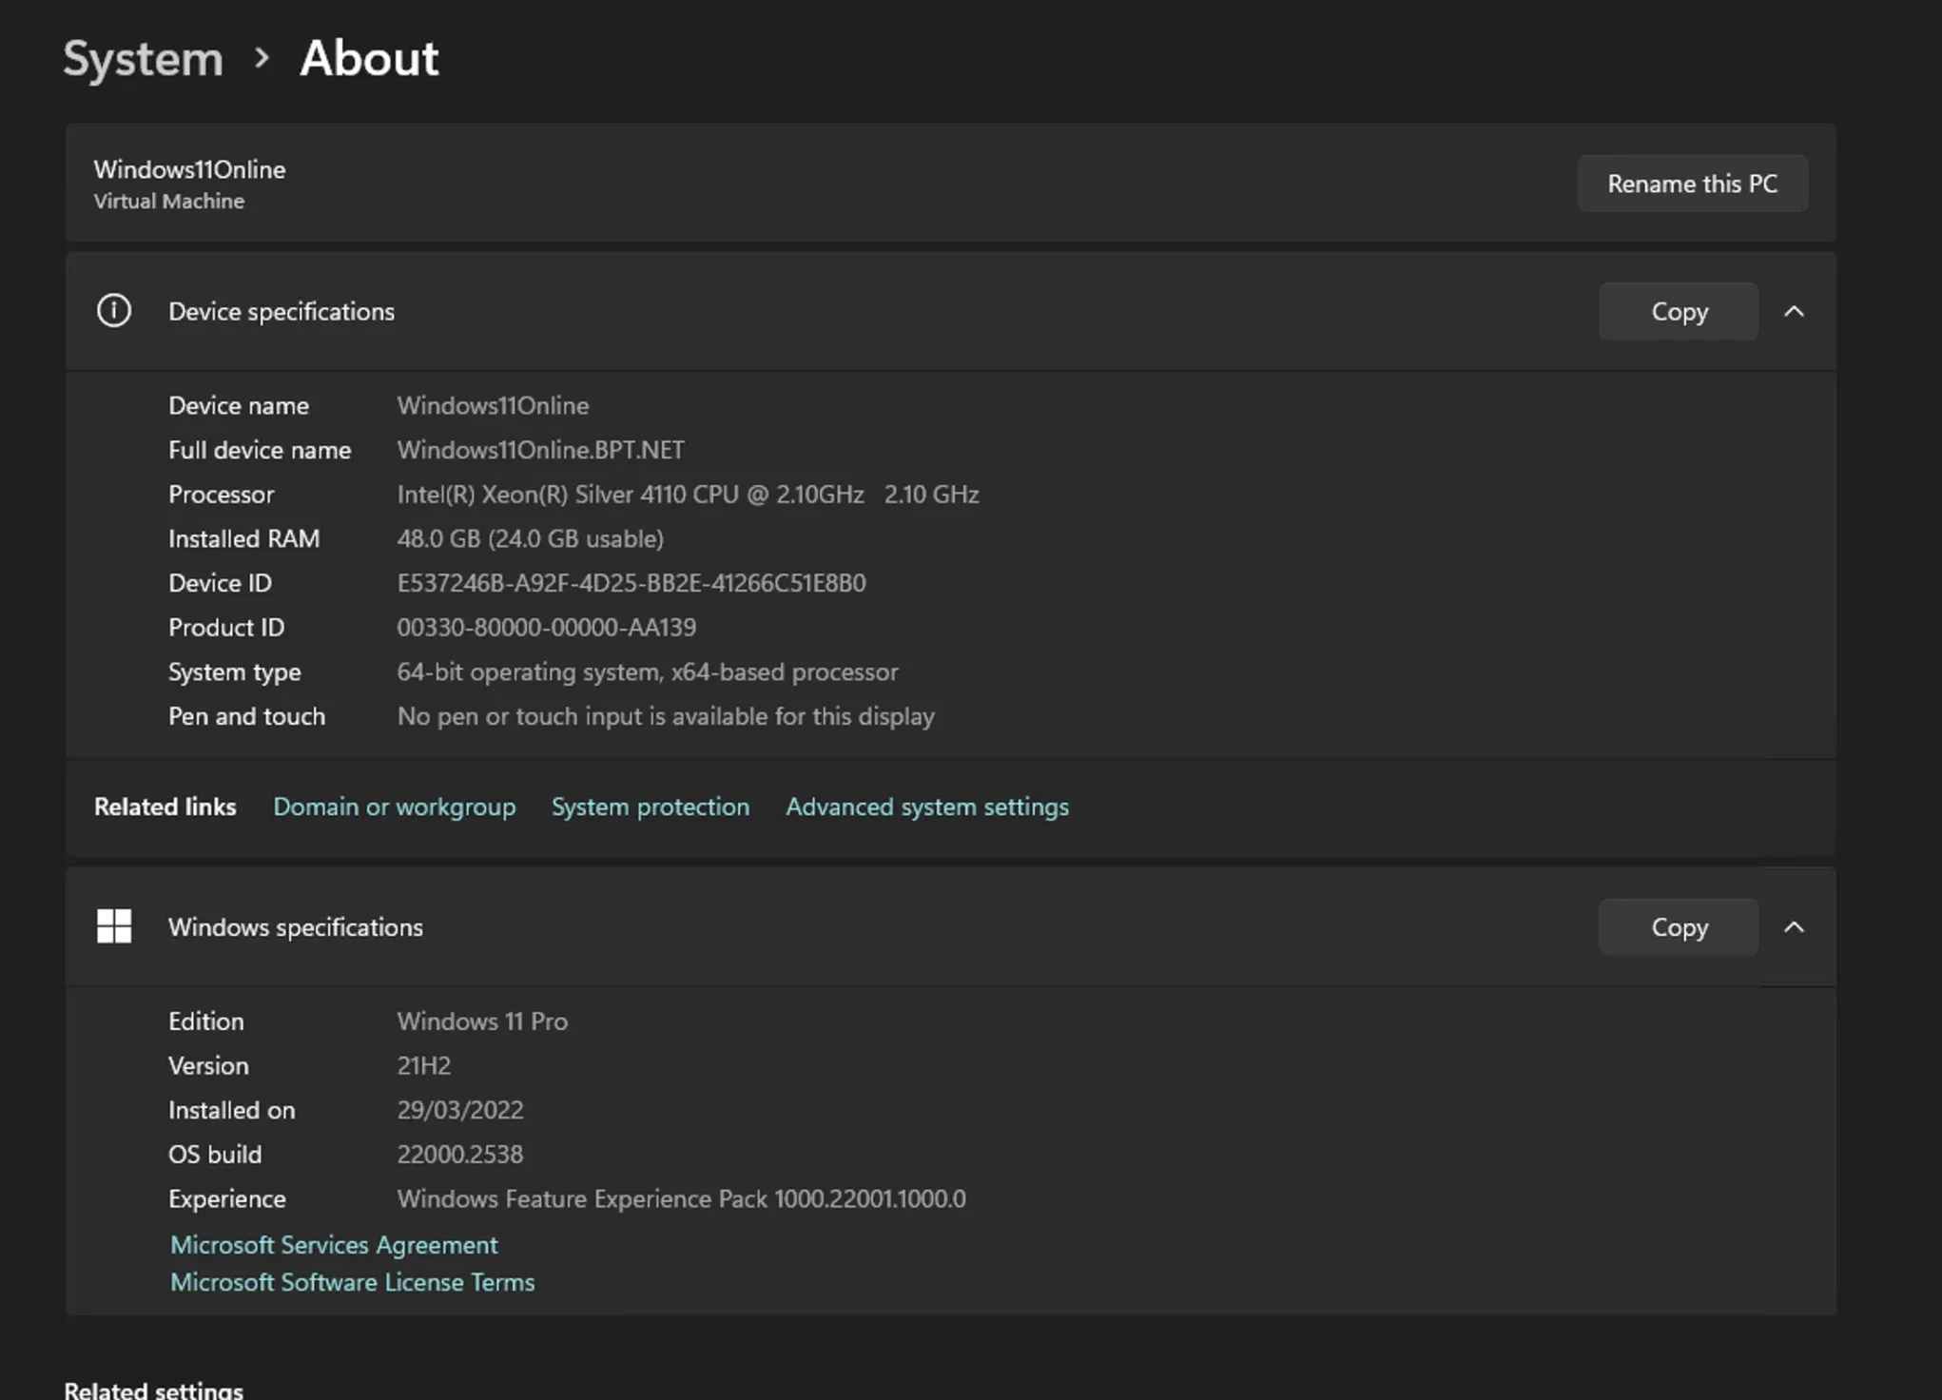
Task: Click the Windows logo icon beside Windows specifications
Action: (114, 926)
